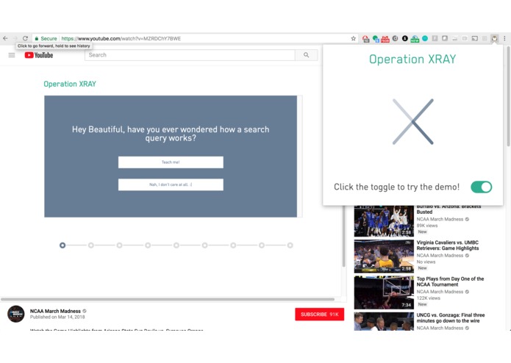The width and height of the screenshot is (511, 363).
Task: Focus the YouTube Search input field
Action: click(190, 55)
